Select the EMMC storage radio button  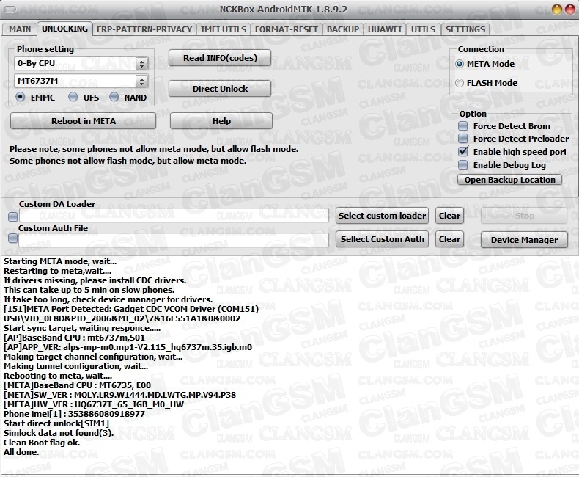coord(21,98)
